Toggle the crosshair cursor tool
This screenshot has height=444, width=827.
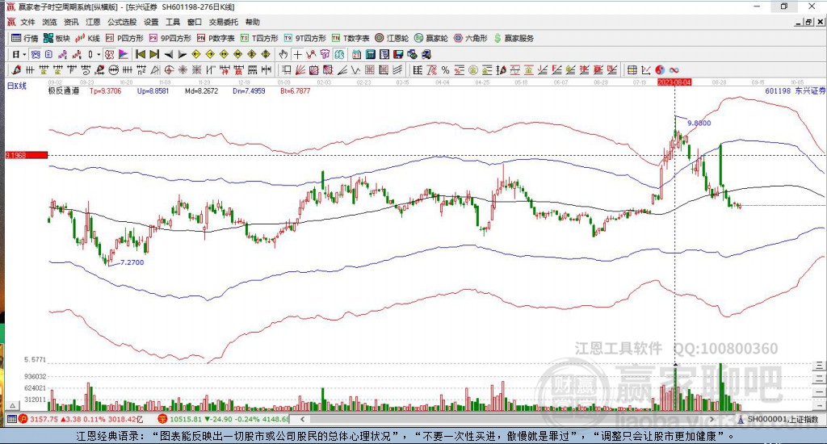click(297, 54)
